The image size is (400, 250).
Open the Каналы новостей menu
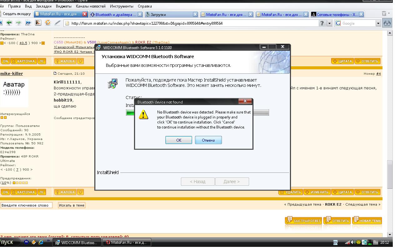click(91, 6)
